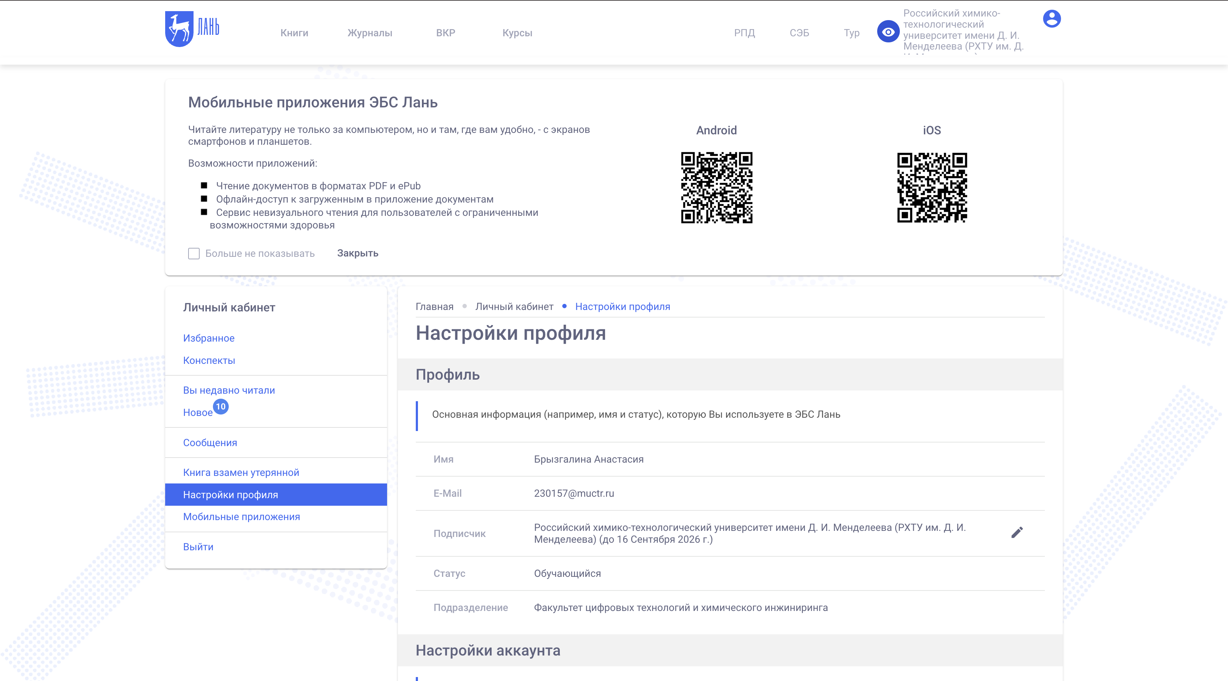Open Сообщения in the sidebar
Screen dimensions: 1228x681
click(210, 443)
